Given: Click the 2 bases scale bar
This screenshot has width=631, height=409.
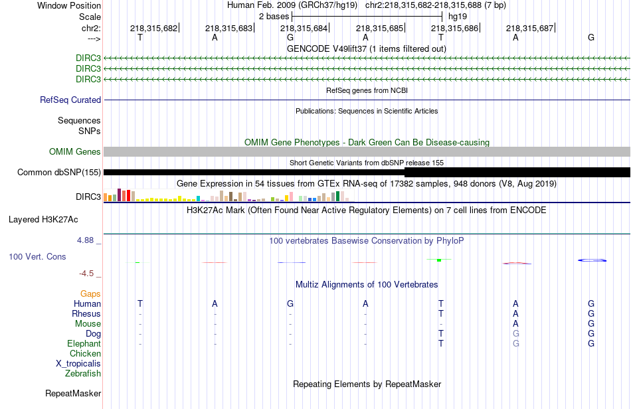Looking at the screenshot, I should click(367, 17).
